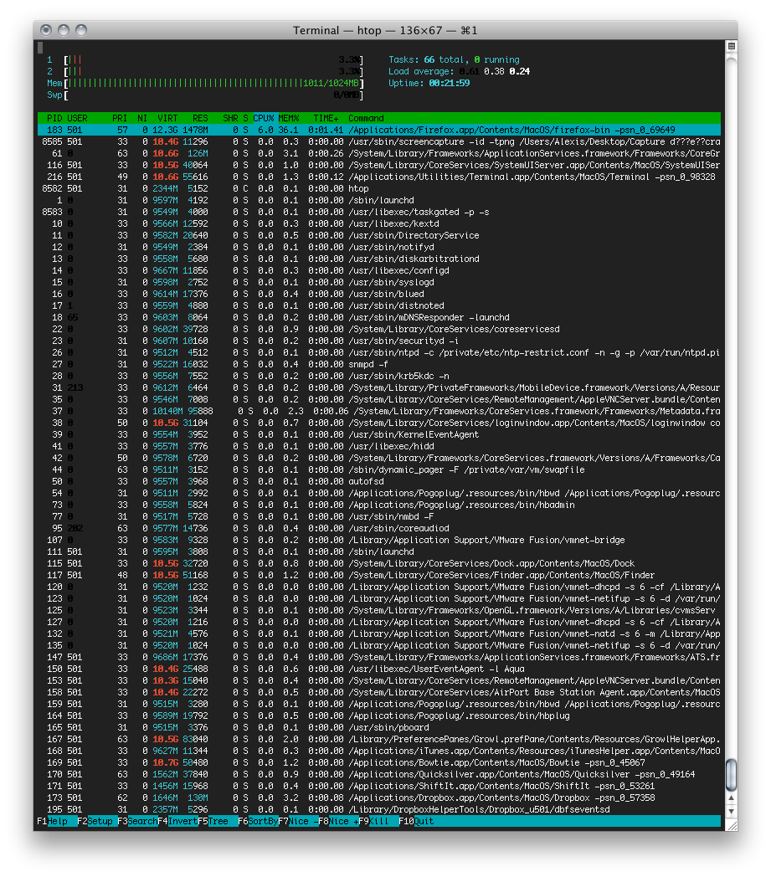Select the coreservicesd process row
The image size is (771, 877).
coord(378,330)
